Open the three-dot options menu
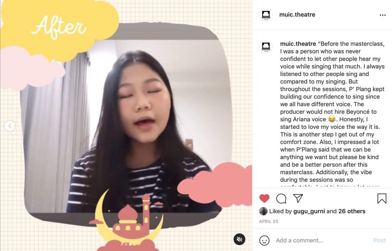392x251 pixels. pyautogui.click(x=382, y=15)
